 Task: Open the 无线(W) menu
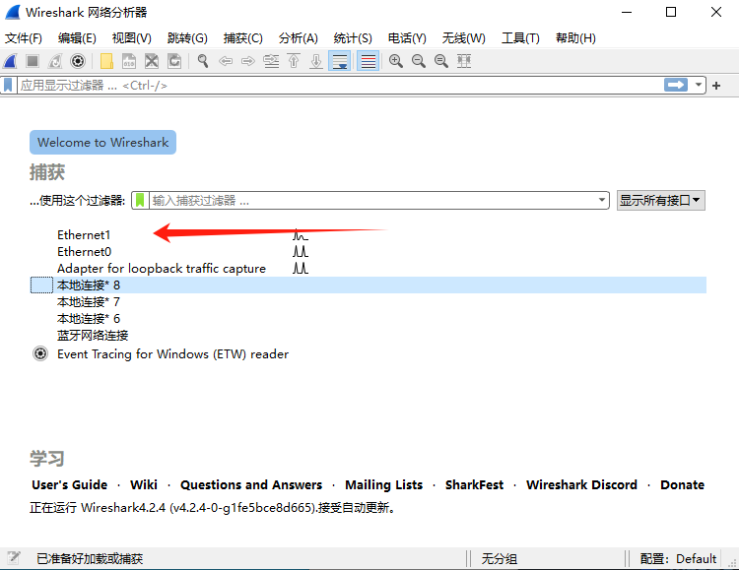463,38
